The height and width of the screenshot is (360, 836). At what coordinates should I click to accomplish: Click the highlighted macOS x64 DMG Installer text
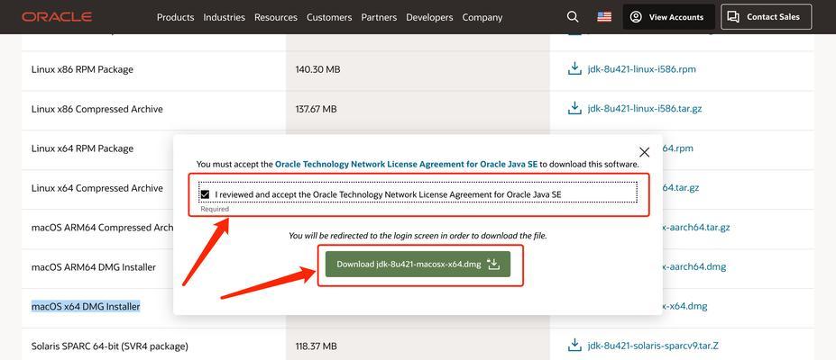[86, 306]
